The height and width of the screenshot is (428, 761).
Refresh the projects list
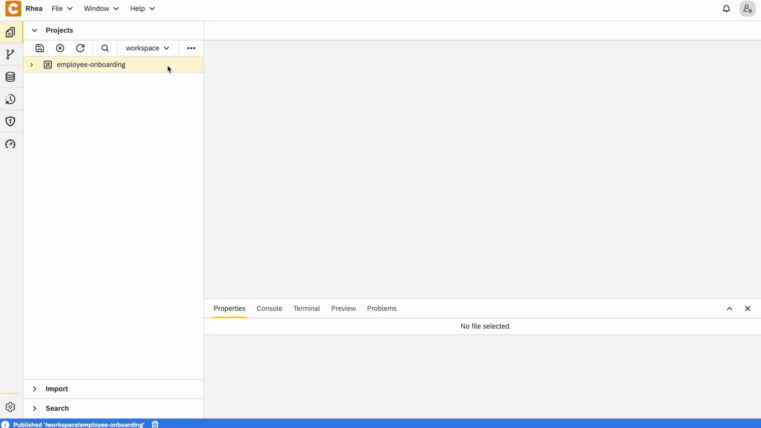pos(80,48)
